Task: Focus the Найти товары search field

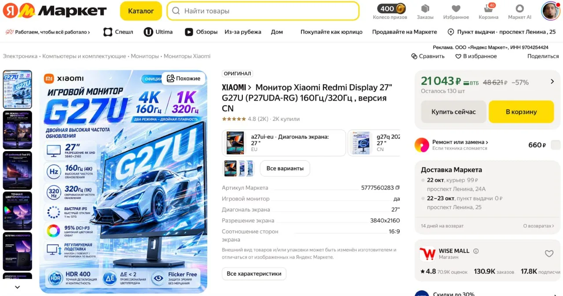Action: click(263, 11)
